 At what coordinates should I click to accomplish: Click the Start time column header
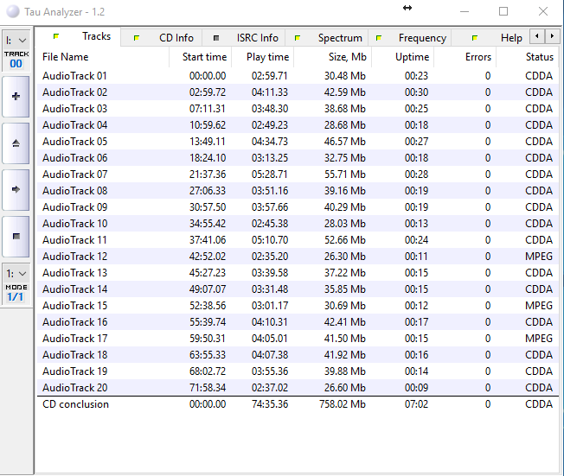click(201, 57)
